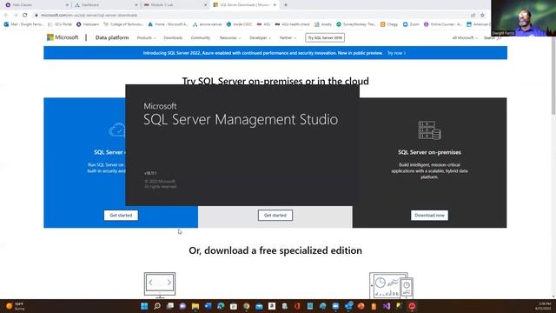Expand the Developer menu

pyautogui.click(x=261, y=38)
